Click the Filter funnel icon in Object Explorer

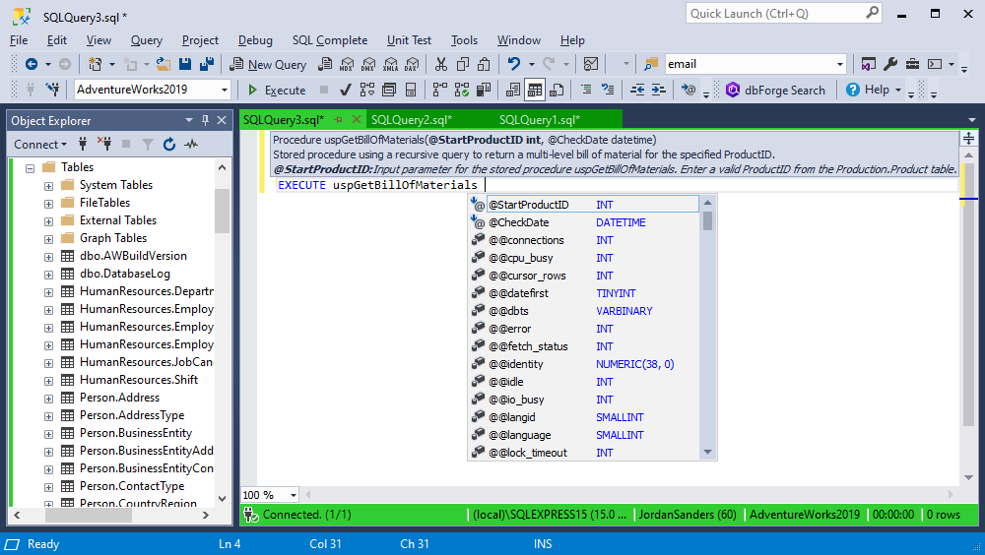click(x=147, y=145)
